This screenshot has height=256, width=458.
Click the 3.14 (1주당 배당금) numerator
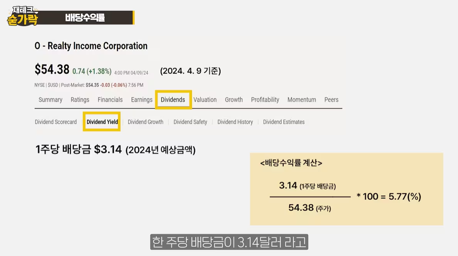(307, 186)
